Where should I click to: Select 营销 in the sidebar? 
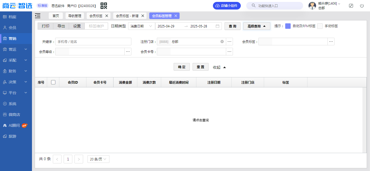pos(16,39)
